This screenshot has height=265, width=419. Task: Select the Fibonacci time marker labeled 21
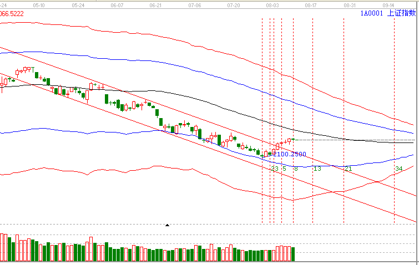pos(348,169)
